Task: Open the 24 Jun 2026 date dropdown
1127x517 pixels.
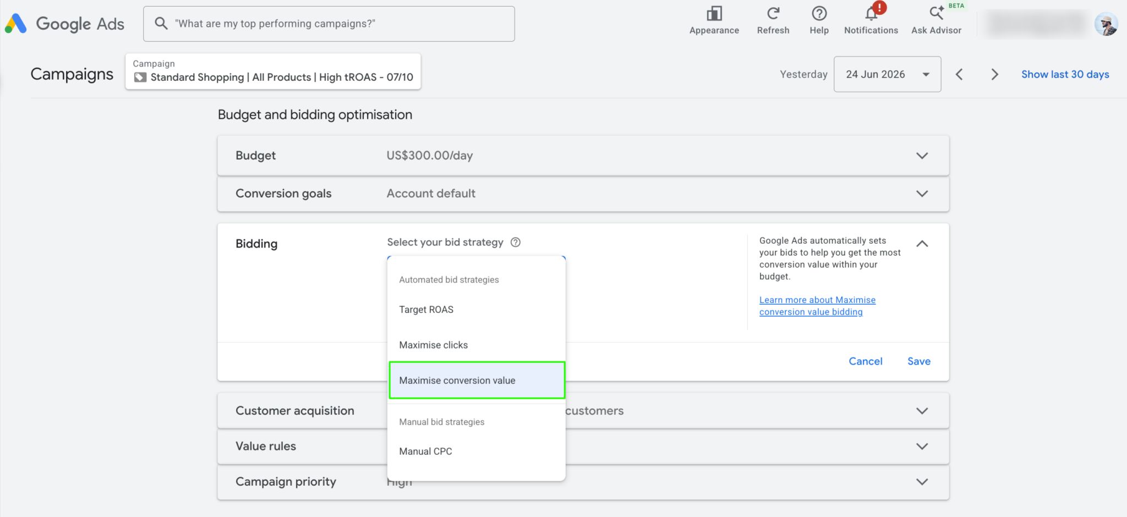Action: pyautogui.click(x=887, y=74)
